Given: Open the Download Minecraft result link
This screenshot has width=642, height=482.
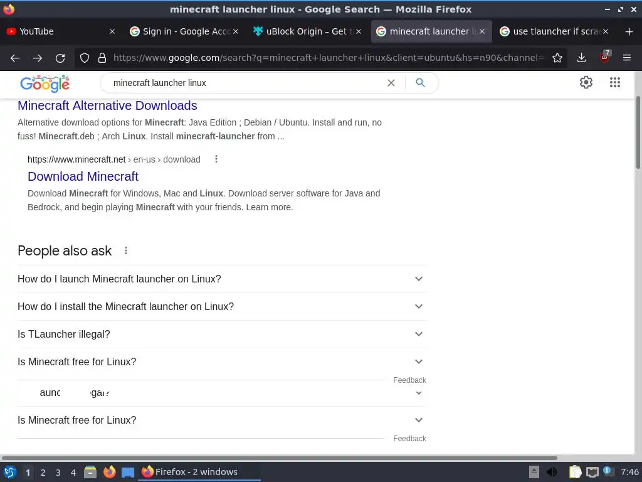Looking at the screenshot, I should [83, 176].
